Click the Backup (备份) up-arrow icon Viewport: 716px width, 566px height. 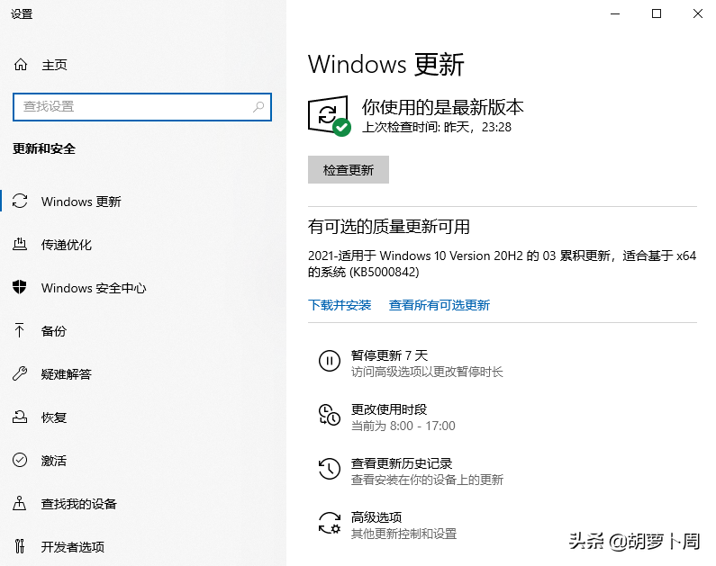[20, 330]
